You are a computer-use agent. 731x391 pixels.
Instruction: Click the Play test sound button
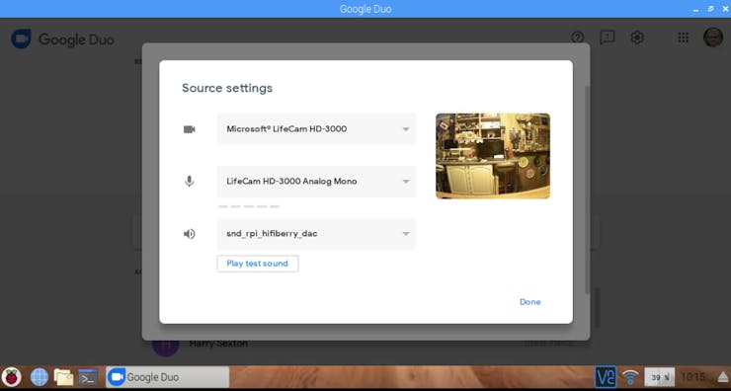(x=258, y=264)
